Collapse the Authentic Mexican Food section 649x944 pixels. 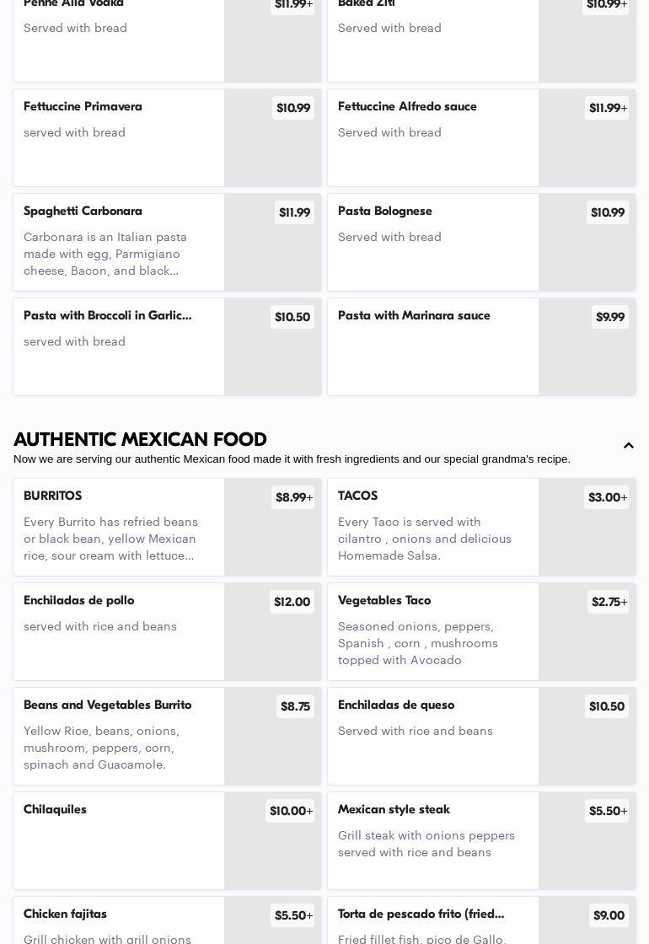point(628,446)
